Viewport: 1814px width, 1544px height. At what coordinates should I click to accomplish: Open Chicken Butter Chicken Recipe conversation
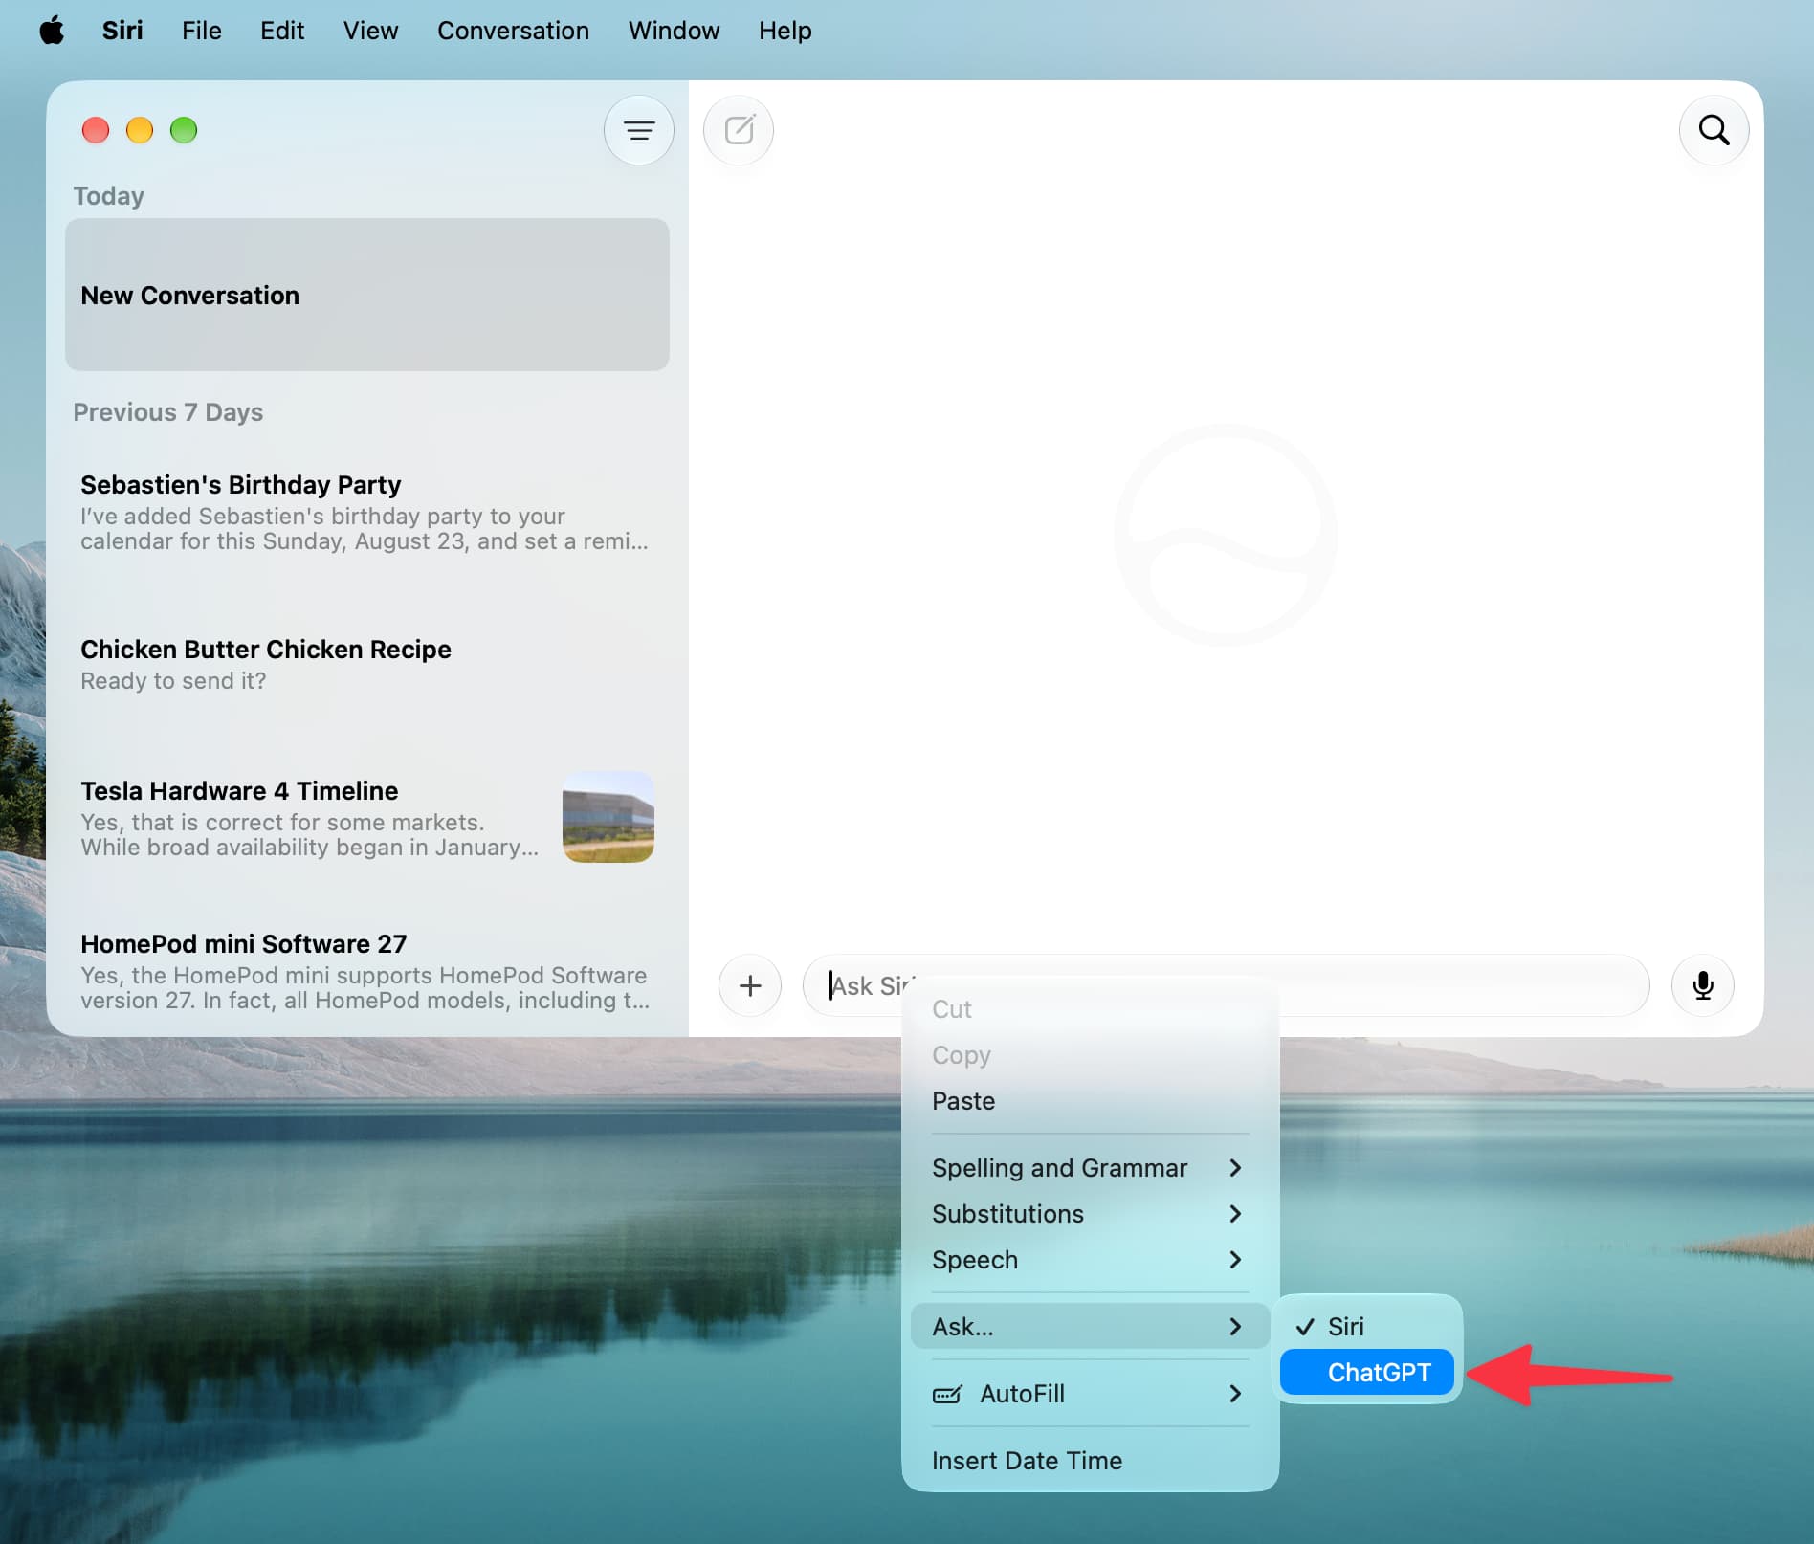(367, 664)
